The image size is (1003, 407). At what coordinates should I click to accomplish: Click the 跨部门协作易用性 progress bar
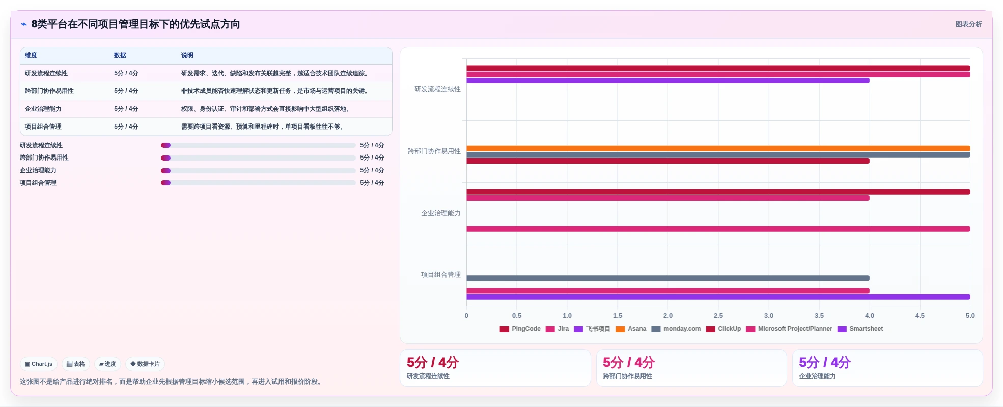[258, 158]
